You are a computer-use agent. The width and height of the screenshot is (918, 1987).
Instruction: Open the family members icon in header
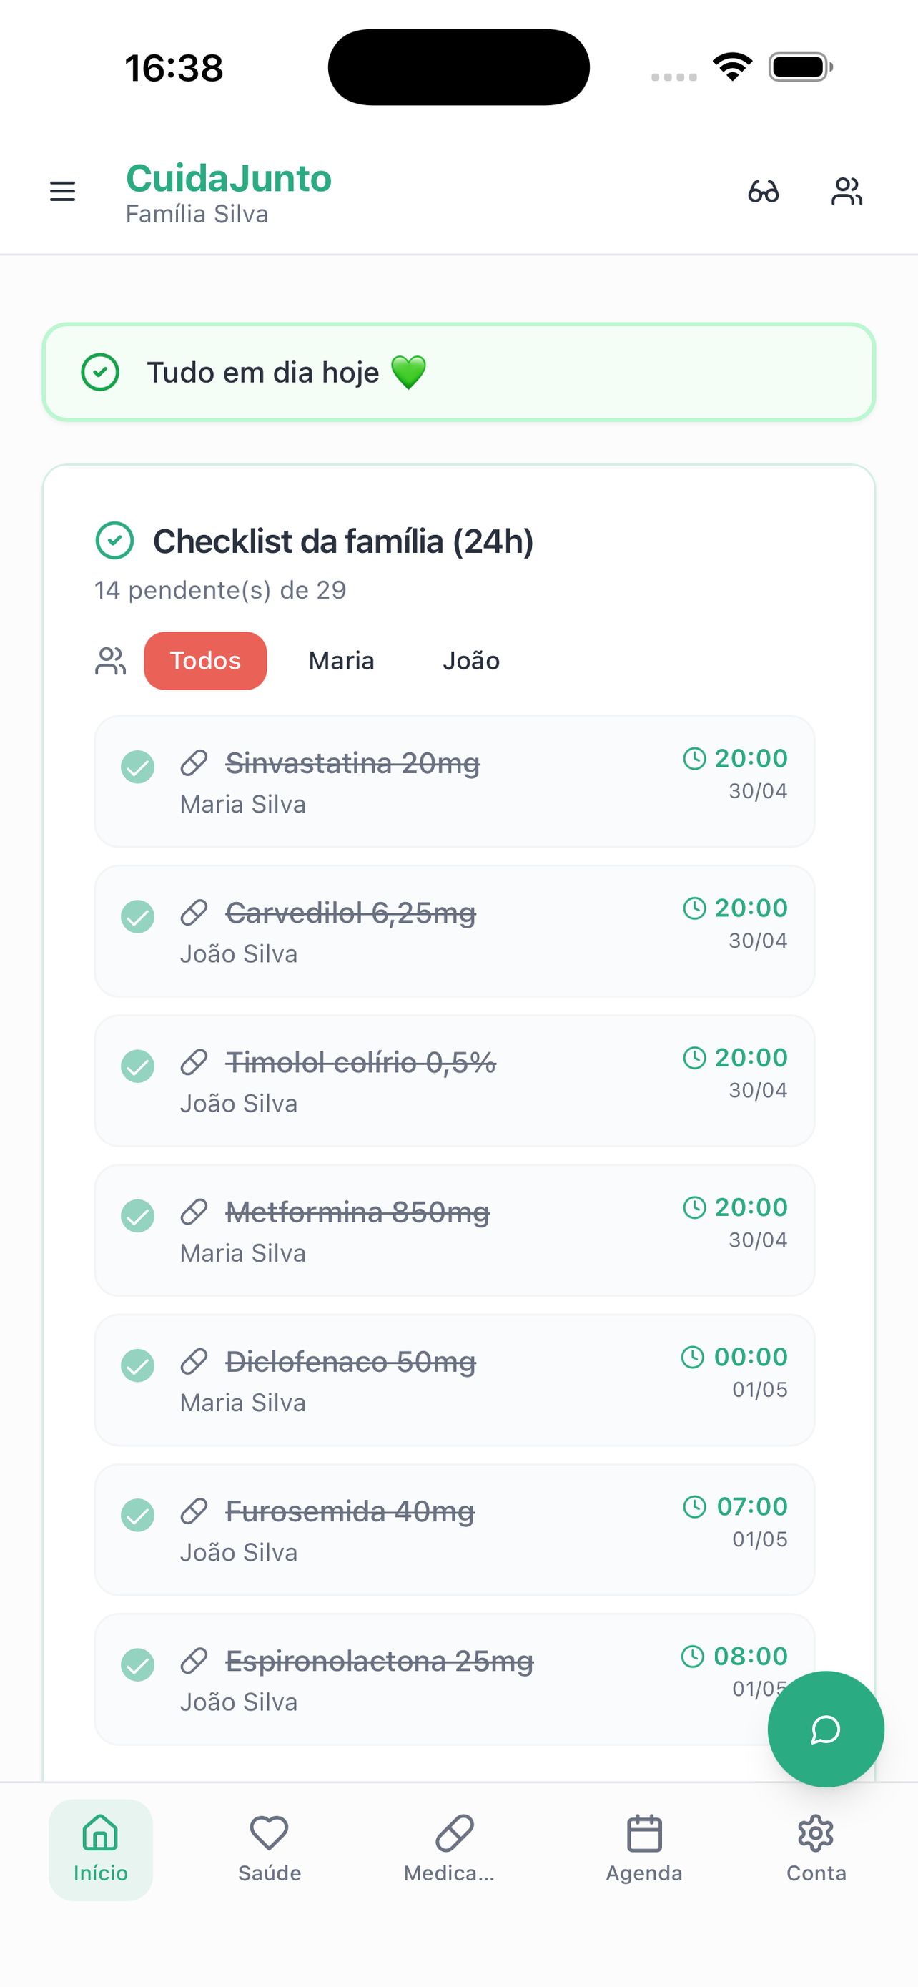point(847,191)
